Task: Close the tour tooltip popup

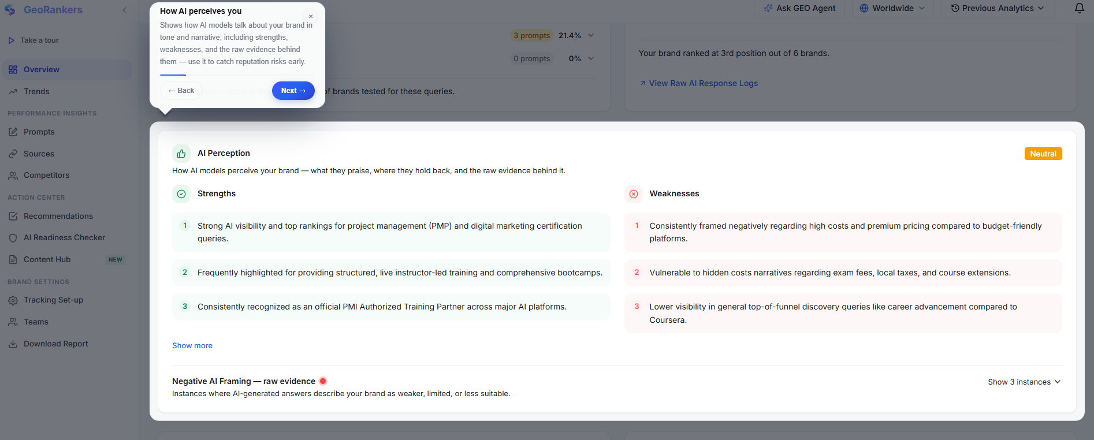Action: coord(311,16)
